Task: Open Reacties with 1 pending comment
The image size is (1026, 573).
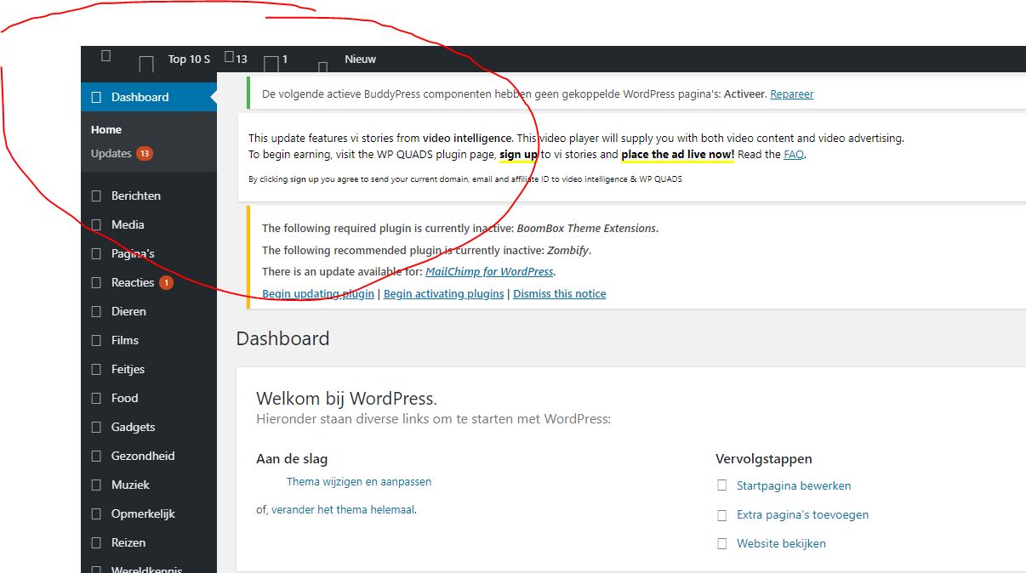Action: pyautogui.click(x=141, y=282)
